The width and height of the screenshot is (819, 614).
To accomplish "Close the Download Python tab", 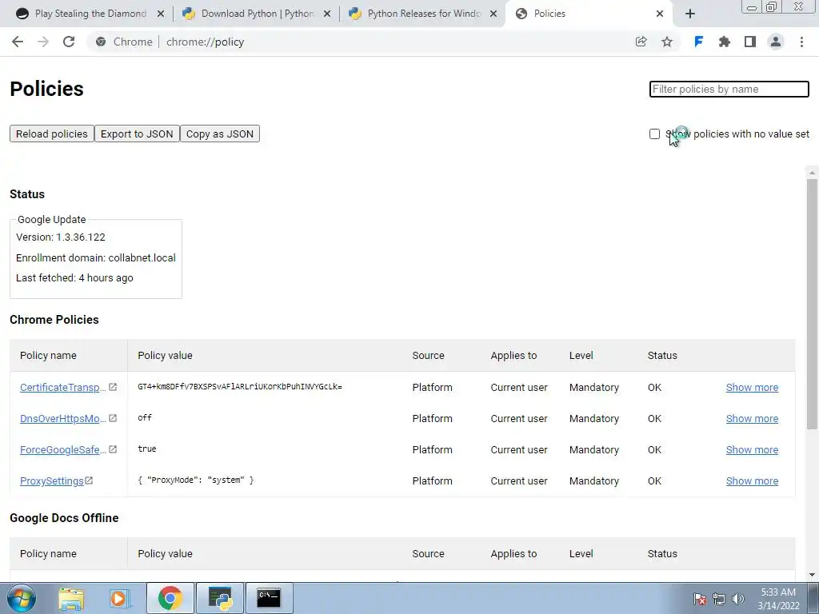I will click(327, 14).
